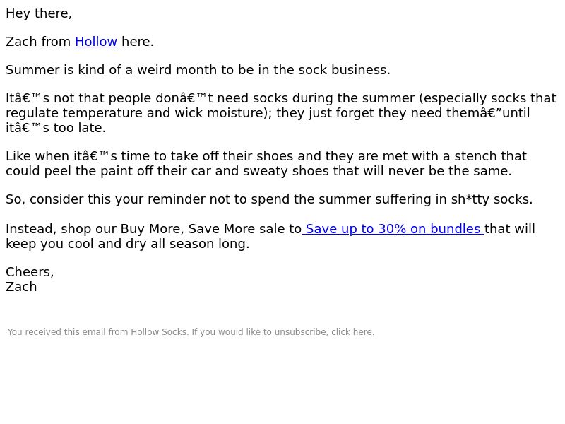Click the unsubscribe "click here" link

tap(351, 331)
